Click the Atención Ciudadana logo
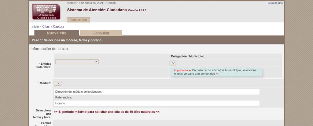The height and width of the screenshot is (126, 313). (46, 12)
